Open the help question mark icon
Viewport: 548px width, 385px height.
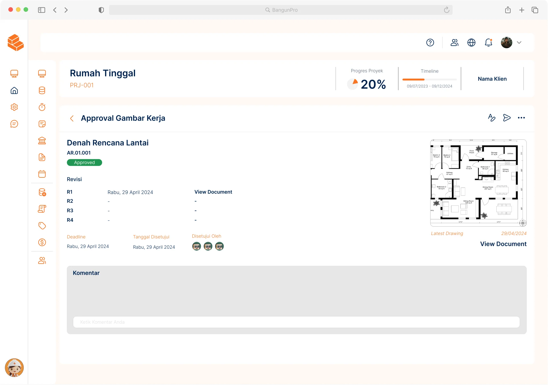tap(430, 42)
